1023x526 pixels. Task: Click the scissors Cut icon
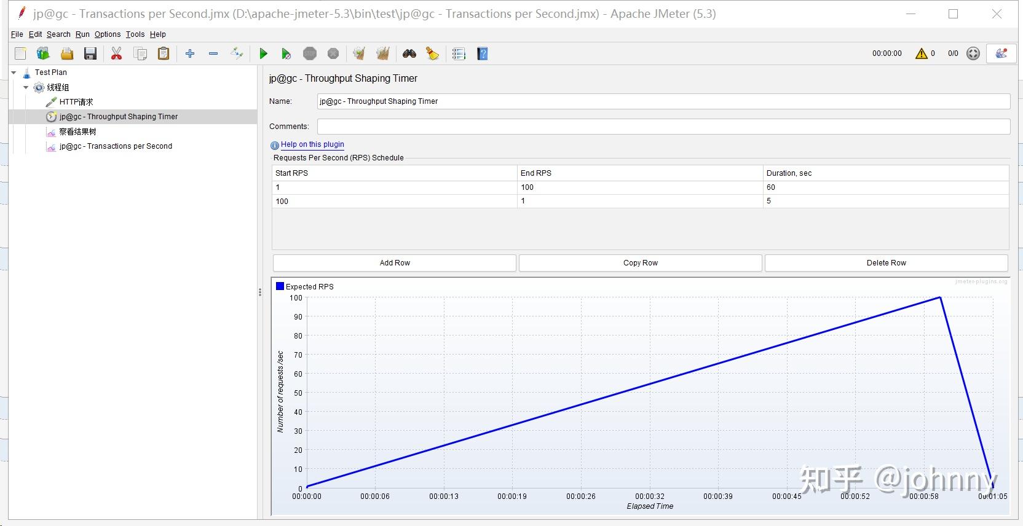click(116, 54)
